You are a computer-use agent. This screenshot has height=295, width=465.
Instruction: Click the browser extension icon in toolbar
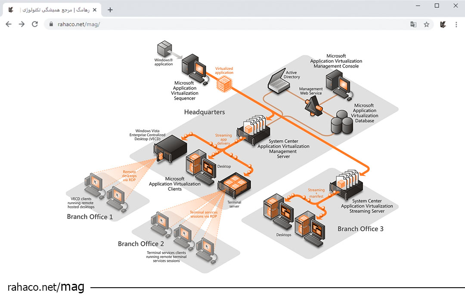443,25
